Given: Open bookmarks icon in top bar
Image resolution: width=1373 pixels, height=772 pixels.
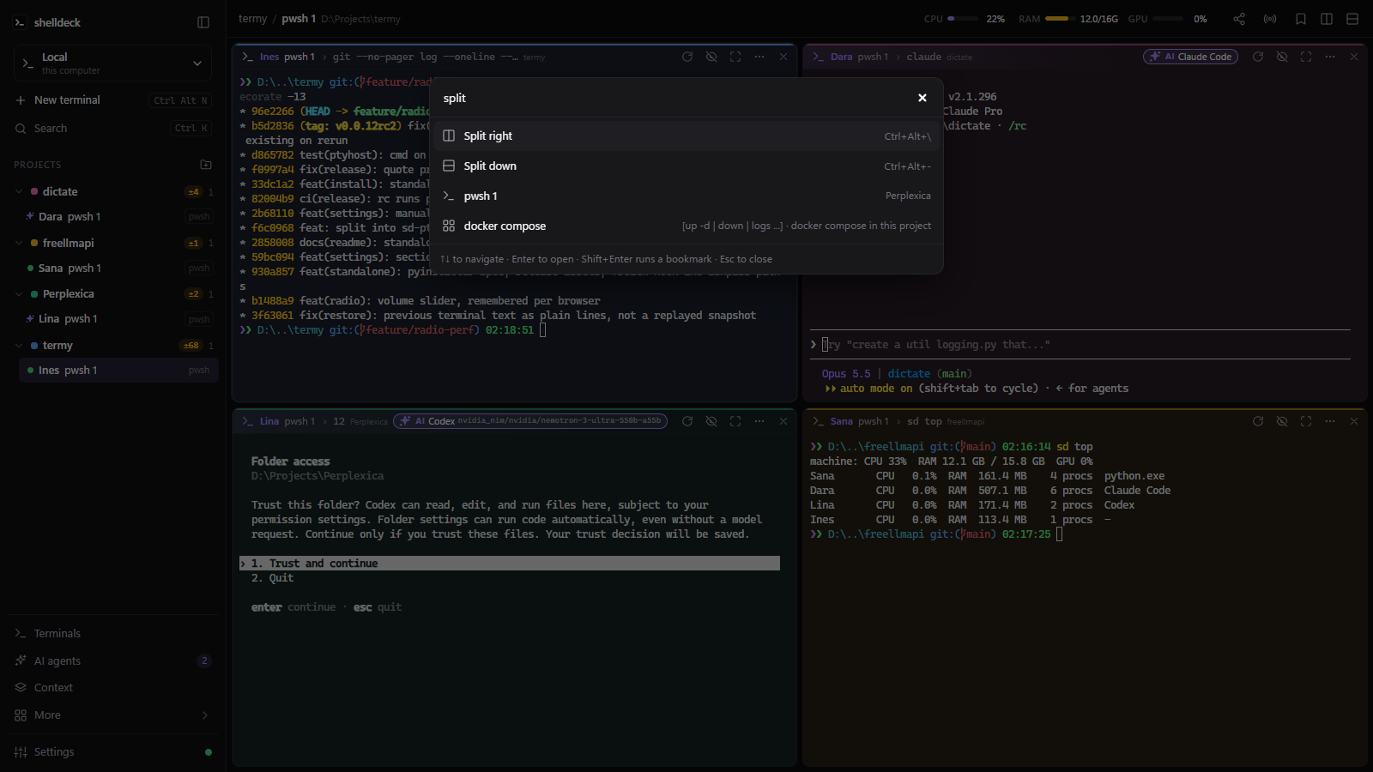Looking at the screenshot, I should click(x=1301, y=19).
